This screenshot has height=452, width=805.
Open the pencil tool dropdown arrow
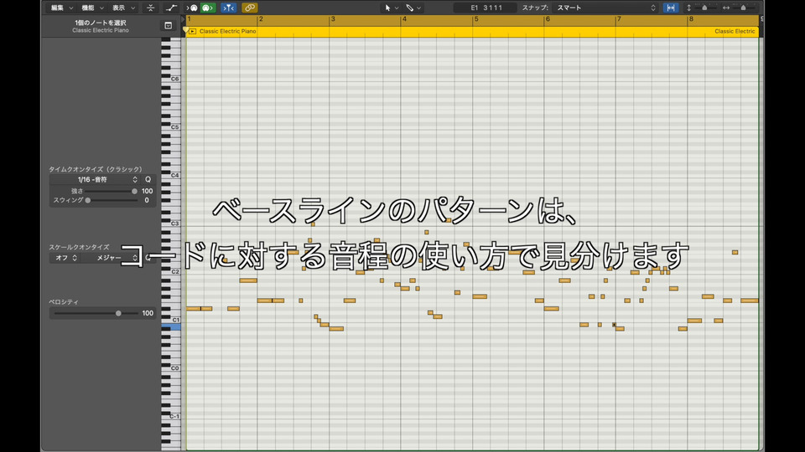419,8
